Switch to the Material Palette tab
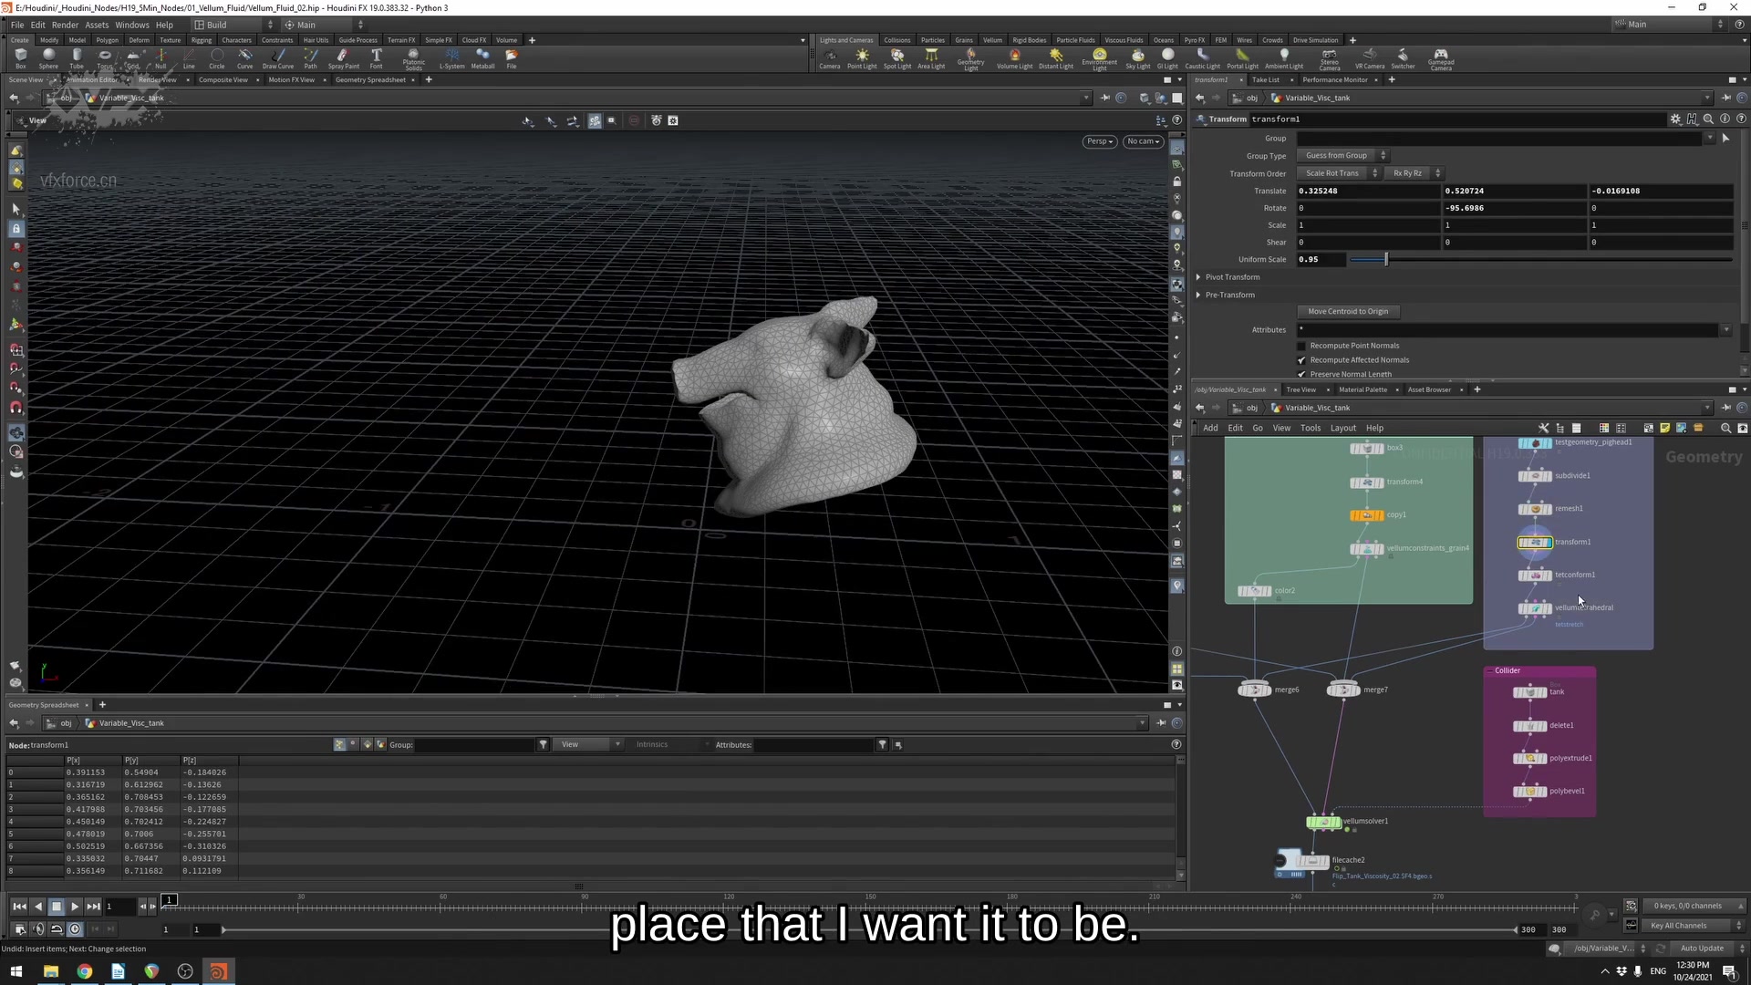The image size is (1751, 985). 1362,390
